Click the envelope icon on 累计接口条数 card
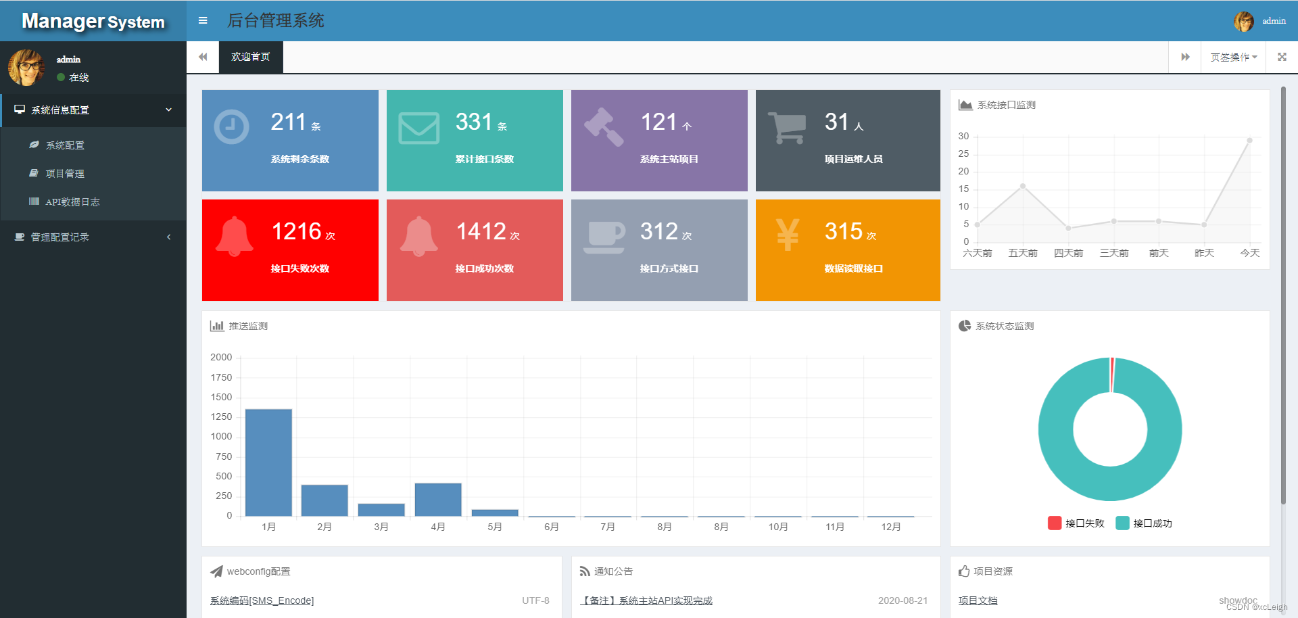The width and height of the screenshot is (1298, 618). click(x=418, y=128)
